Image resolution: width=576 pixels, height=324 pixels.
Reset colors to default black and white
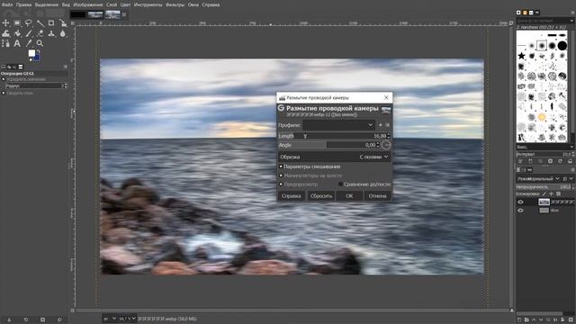coord(30,58)
